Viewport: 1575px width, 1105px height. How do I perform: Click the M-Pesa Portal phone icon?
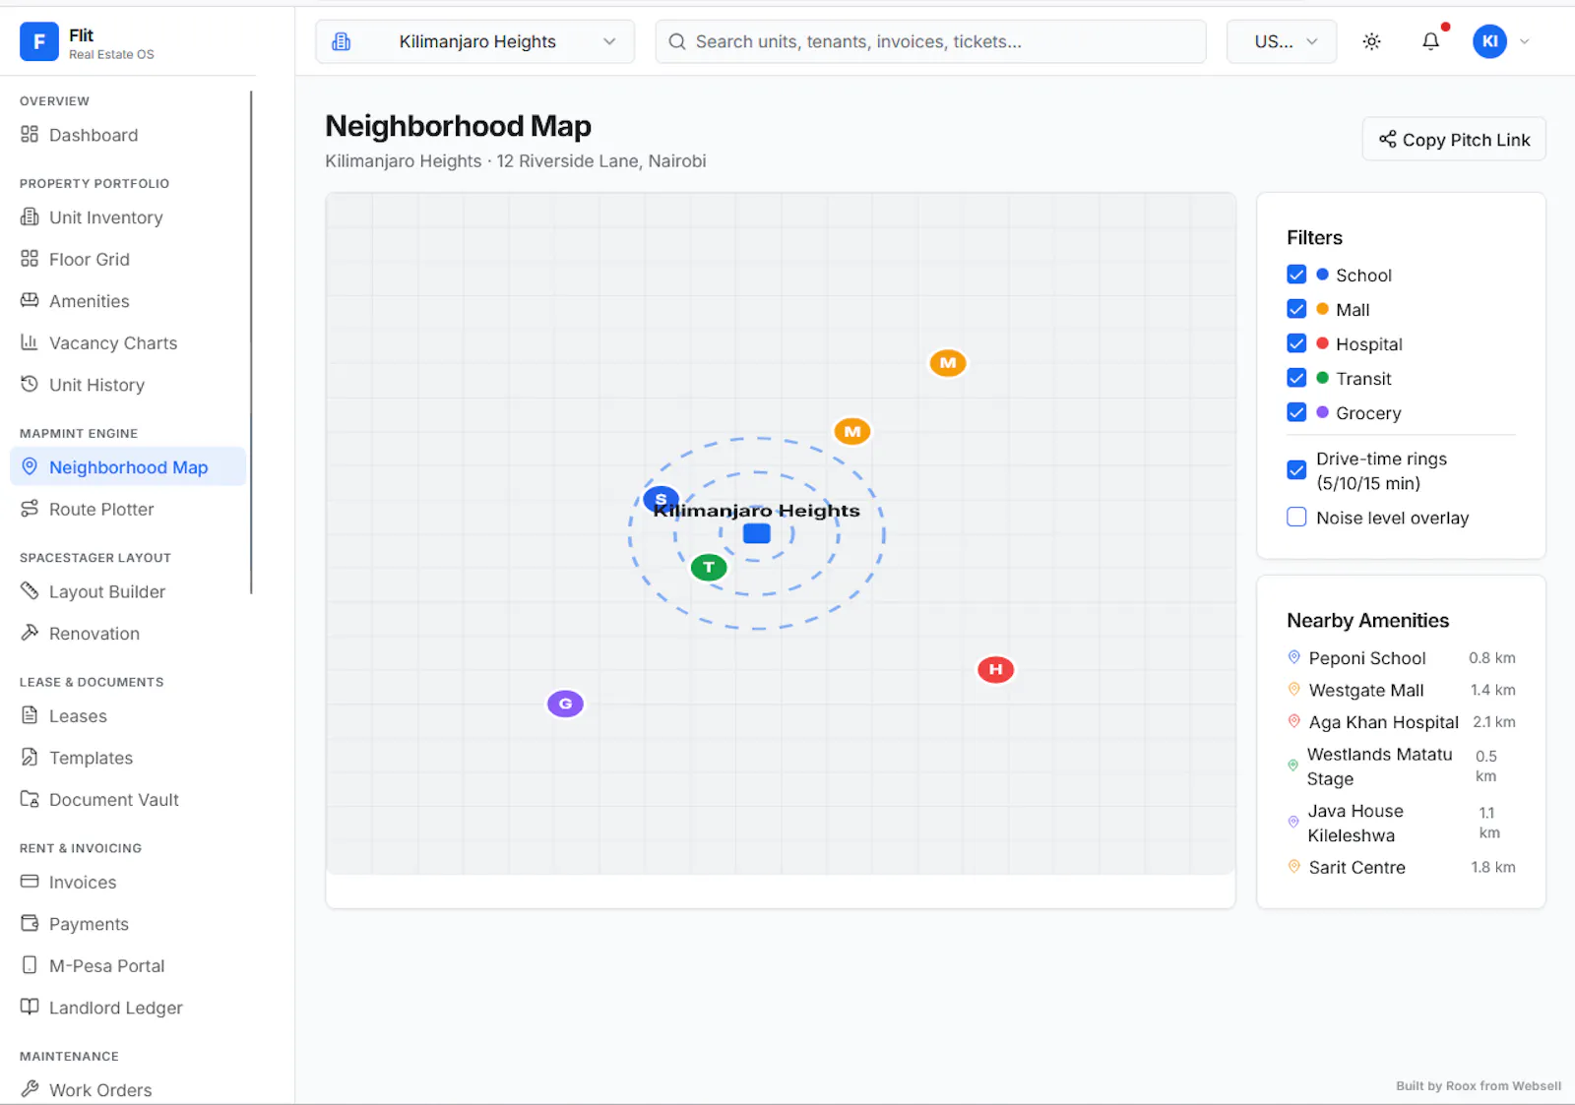(x=30, y=965)
